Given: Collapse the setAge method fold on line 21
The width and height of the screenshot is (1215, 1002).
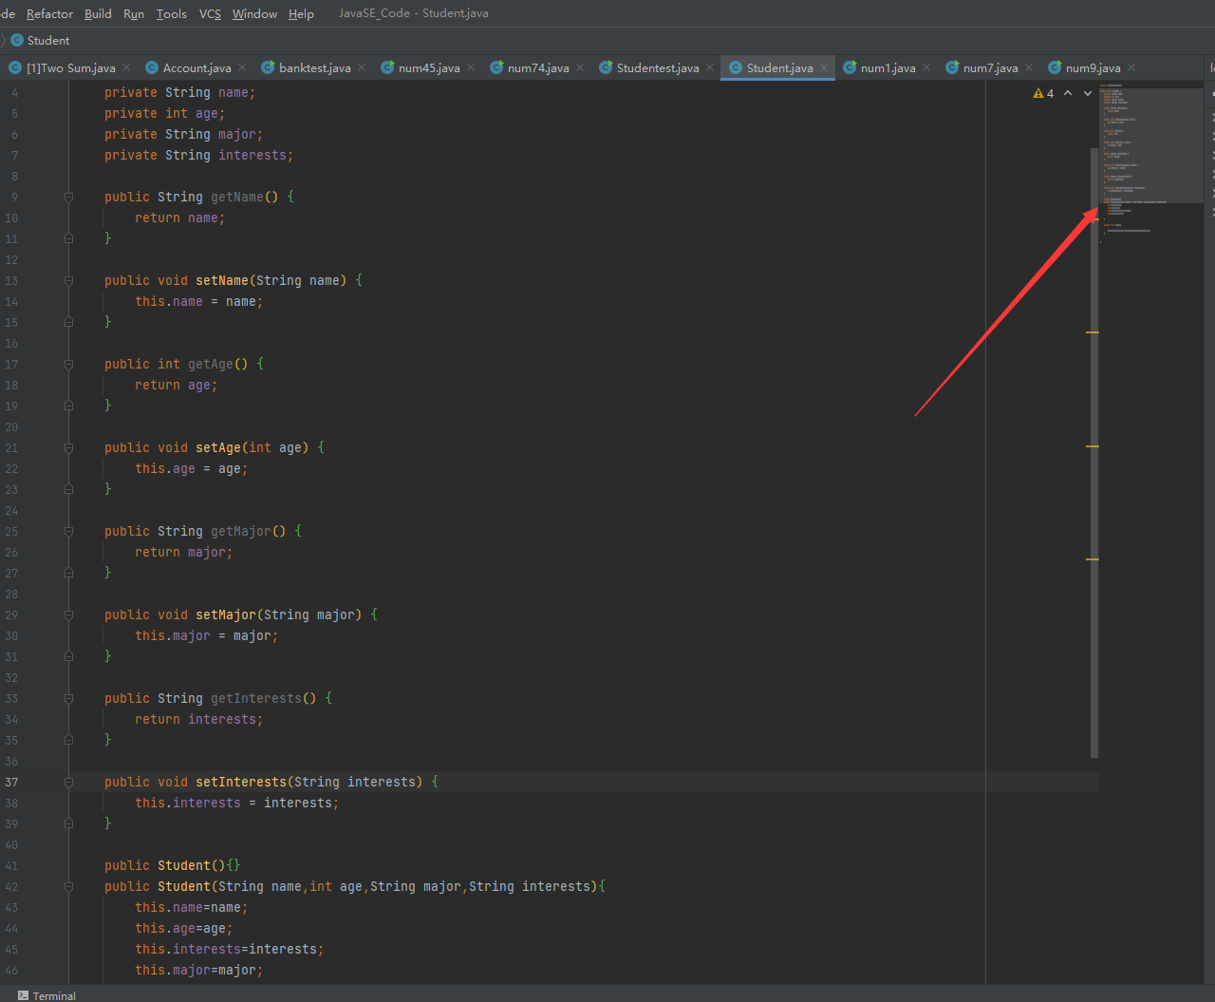Looking at the screenshot, I should point(68,448).
